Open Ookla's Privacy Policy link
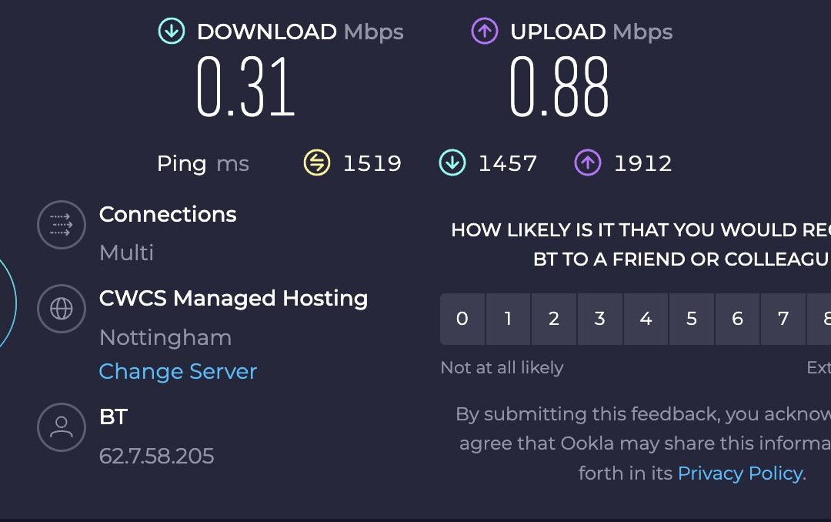The width and height of the screenshot is (831, 522). click(738, 473)
